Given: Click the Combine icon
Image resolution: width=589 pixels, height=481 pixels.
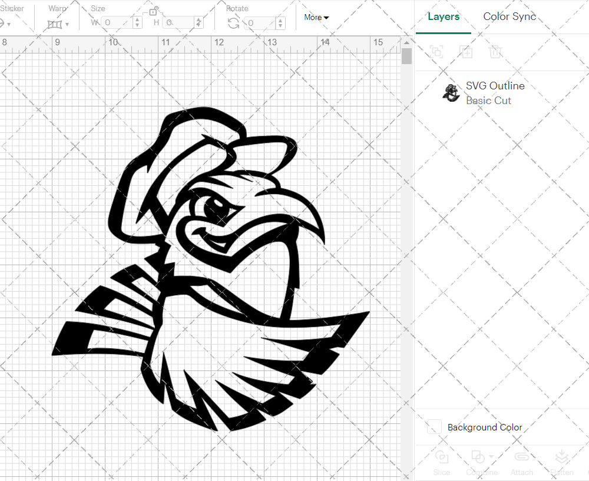Looking at the screenshot, I should click(x=477, y=457).
